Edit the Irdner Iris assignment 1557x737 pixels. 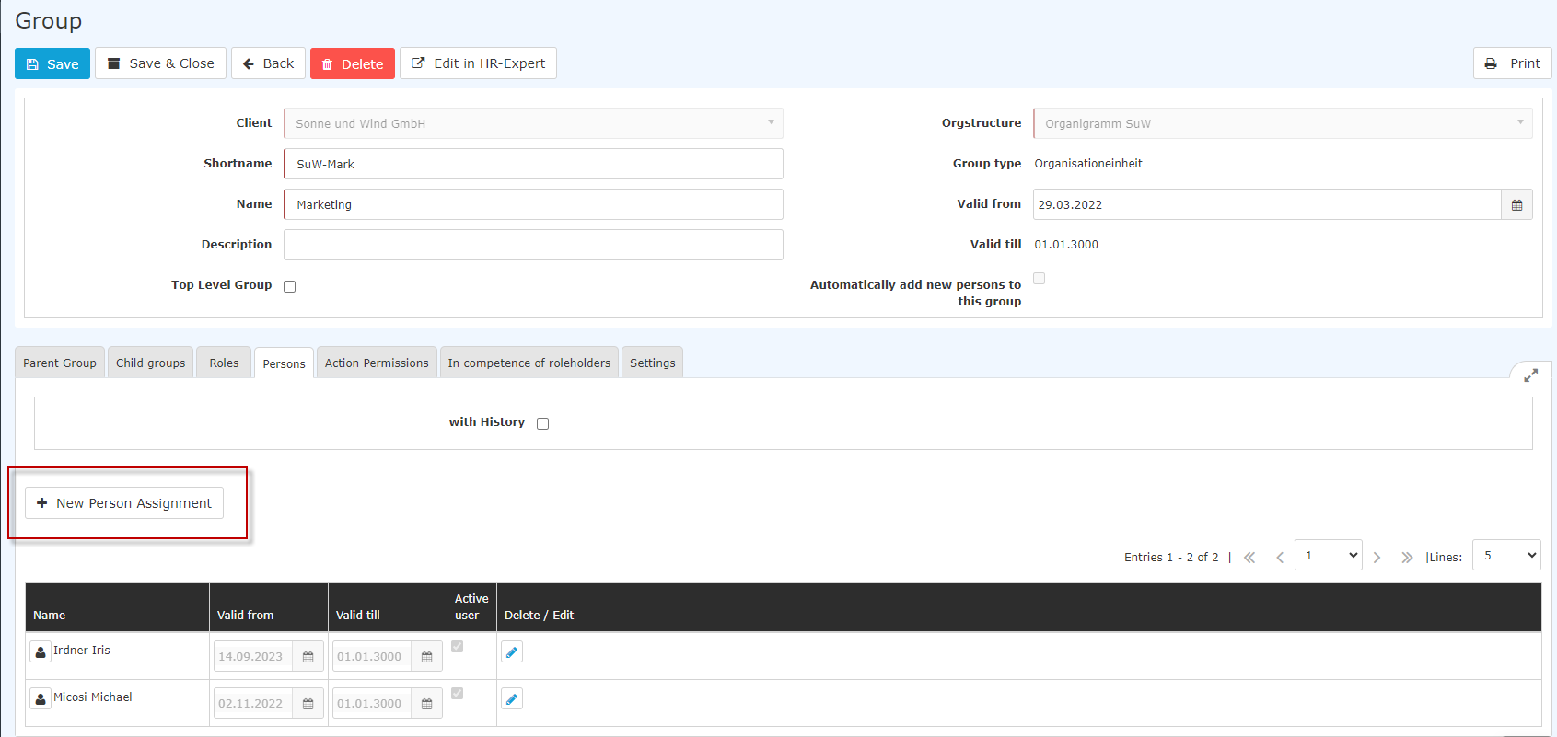coord(512,651)
